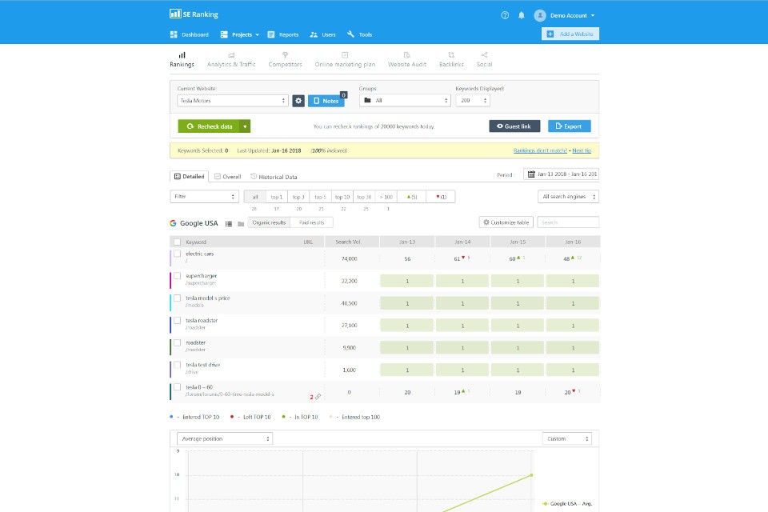Click the keyword Search field
The height and width of the screenshot is (512, 768).
[568, 222]
